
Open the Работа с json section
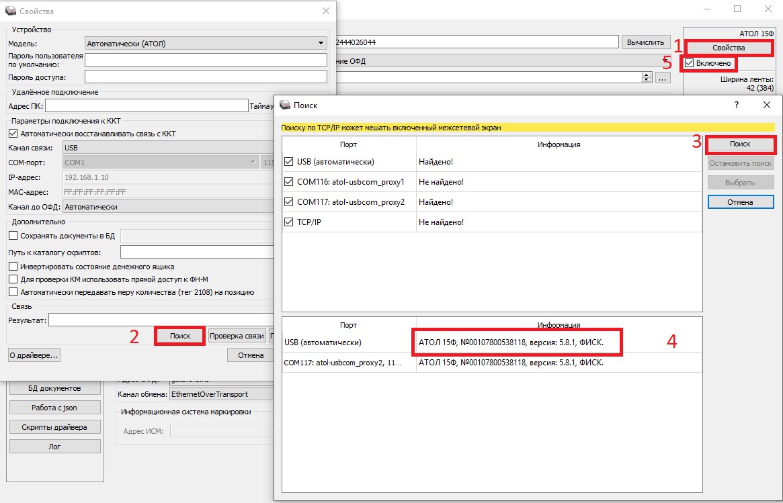pyautogui.click(x=54, y=408)
